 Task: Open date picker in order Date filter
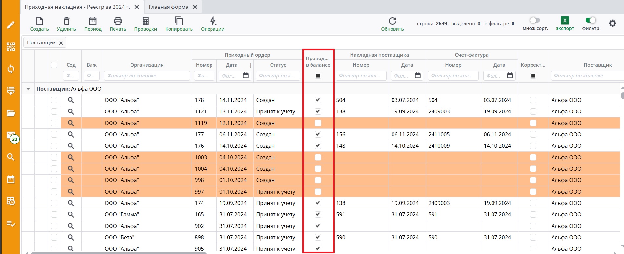point(245,76)
